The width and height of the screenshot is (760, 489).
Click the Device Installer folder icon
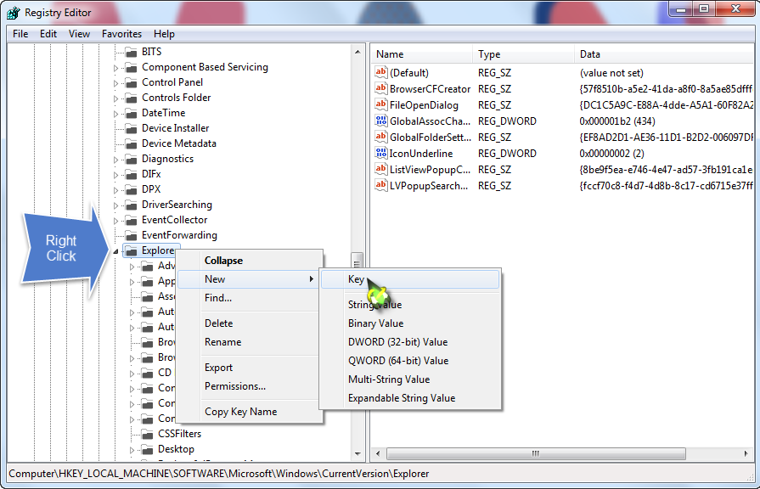(131, 128)
